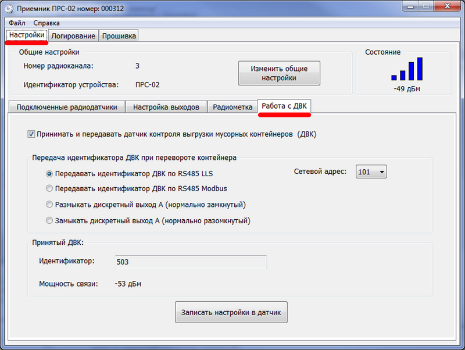This screenshot has height=350, width=465.
Task: Open the Сетевой адрес dropdown showing 101
Action: 371,172
